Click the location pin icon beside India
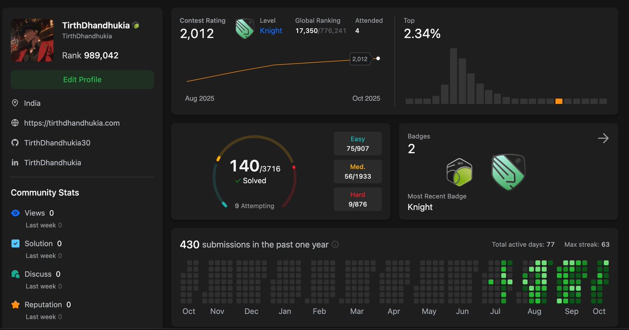The image size is (629, 330). coord(15,103)
